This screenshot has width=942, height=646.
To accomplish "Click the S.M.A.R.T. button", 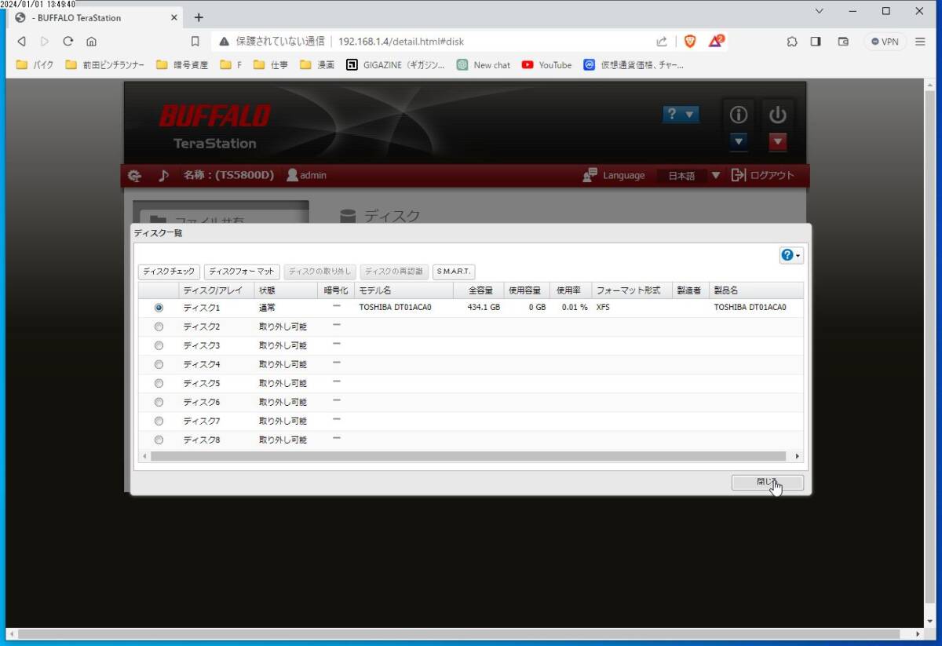I will (x=454, y=272).
